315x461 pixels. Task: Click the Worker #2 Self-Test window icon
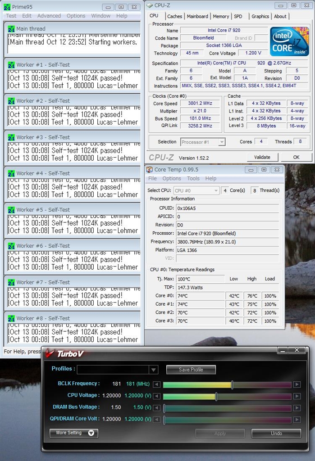(x=11, y=101)
